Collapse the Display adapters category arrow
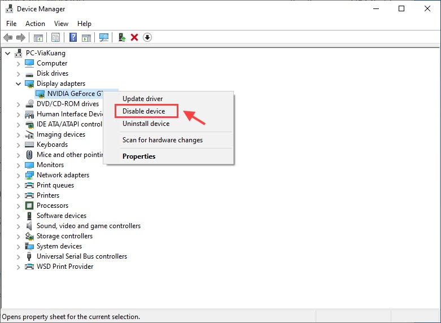This screenshot has width=441, height=323. pos(18,84)
